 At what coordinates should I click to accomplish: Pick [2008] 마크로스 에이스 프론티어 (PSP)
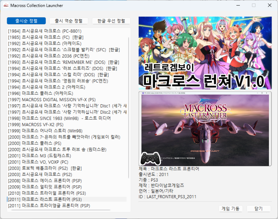tap(45, 181)
